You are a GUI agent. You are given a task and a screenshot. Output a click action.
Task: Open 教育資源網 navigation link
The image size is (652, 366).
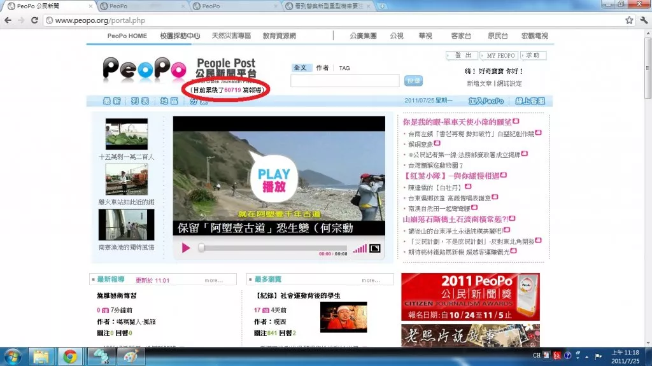[x=279, y=36]
